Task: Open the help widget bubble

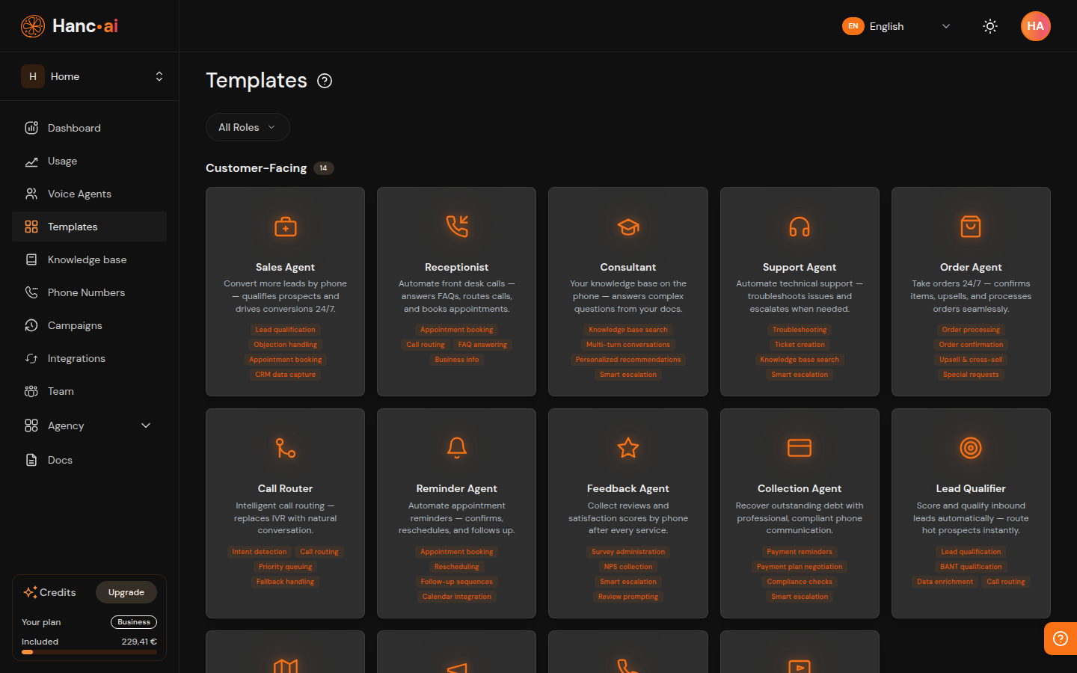Action: (1060, 638)
